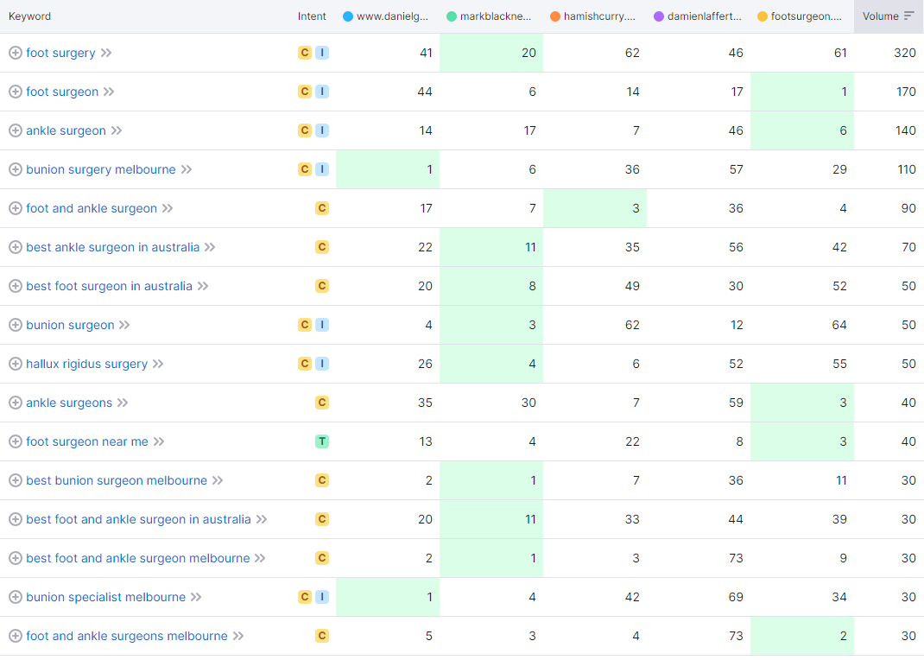Click the Volume column sort icon
The width and height of the screenshot is (924, 660).
908,16
